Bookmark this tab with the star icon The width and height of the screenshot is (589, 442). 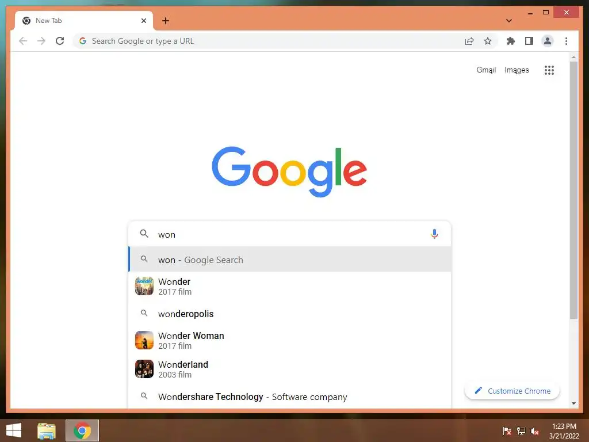(x=488, y=41)
